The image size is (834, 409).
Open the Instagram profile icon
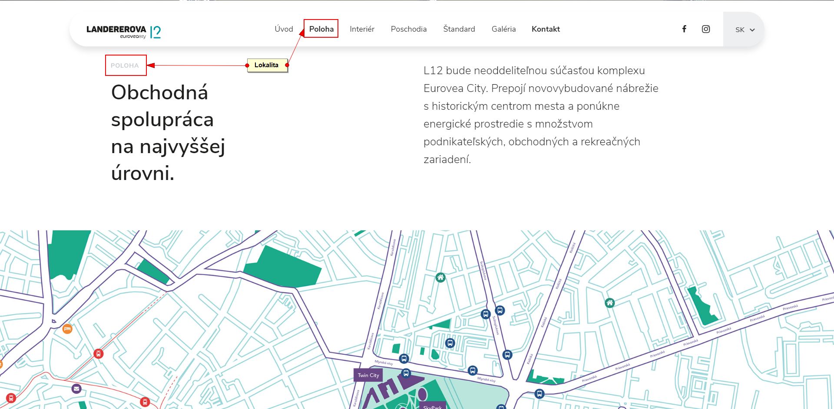[x=706, y=29]
